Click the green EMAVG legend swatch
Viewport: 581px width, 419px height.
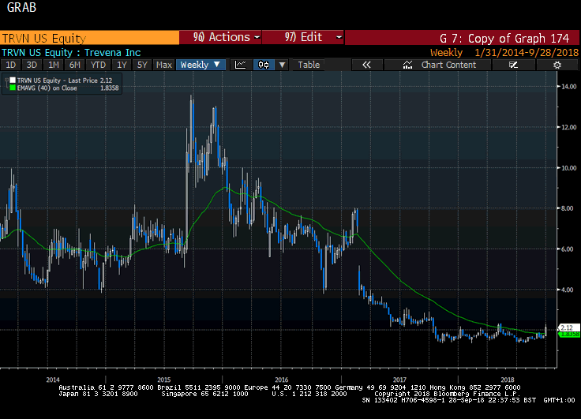[13, 88]
